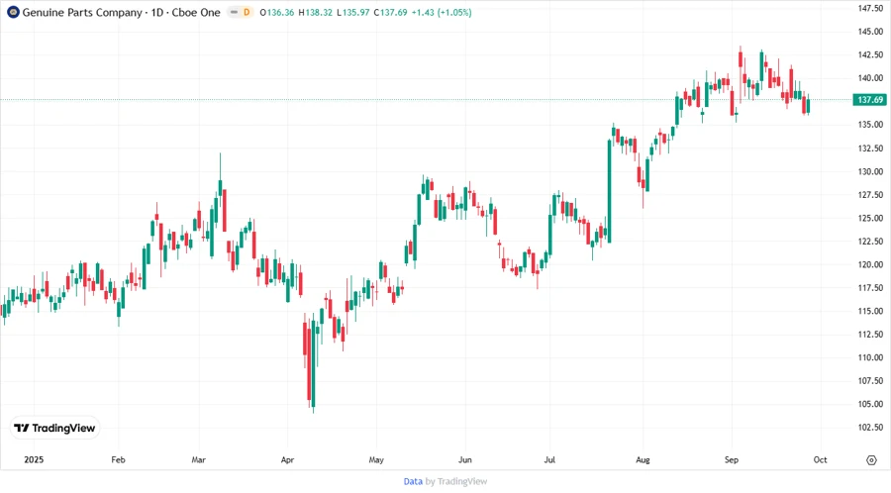Click the Aug label on time axis
Screen dimensions: 891x493
point(643,459)
